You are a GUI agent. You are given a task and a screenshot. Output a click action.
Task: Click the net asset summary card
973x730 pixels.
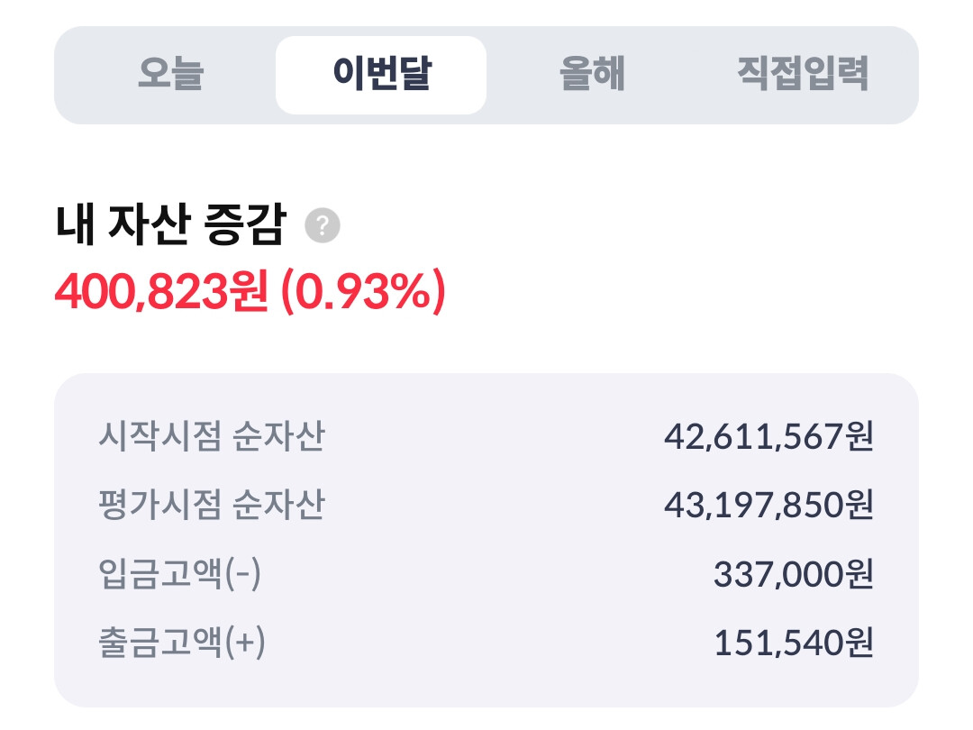[486, 540]
